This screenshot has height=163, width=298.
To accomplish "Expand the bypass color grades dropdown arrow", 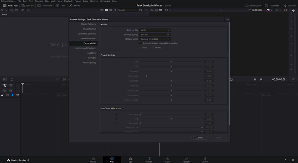I will click(x=271, y=10).
